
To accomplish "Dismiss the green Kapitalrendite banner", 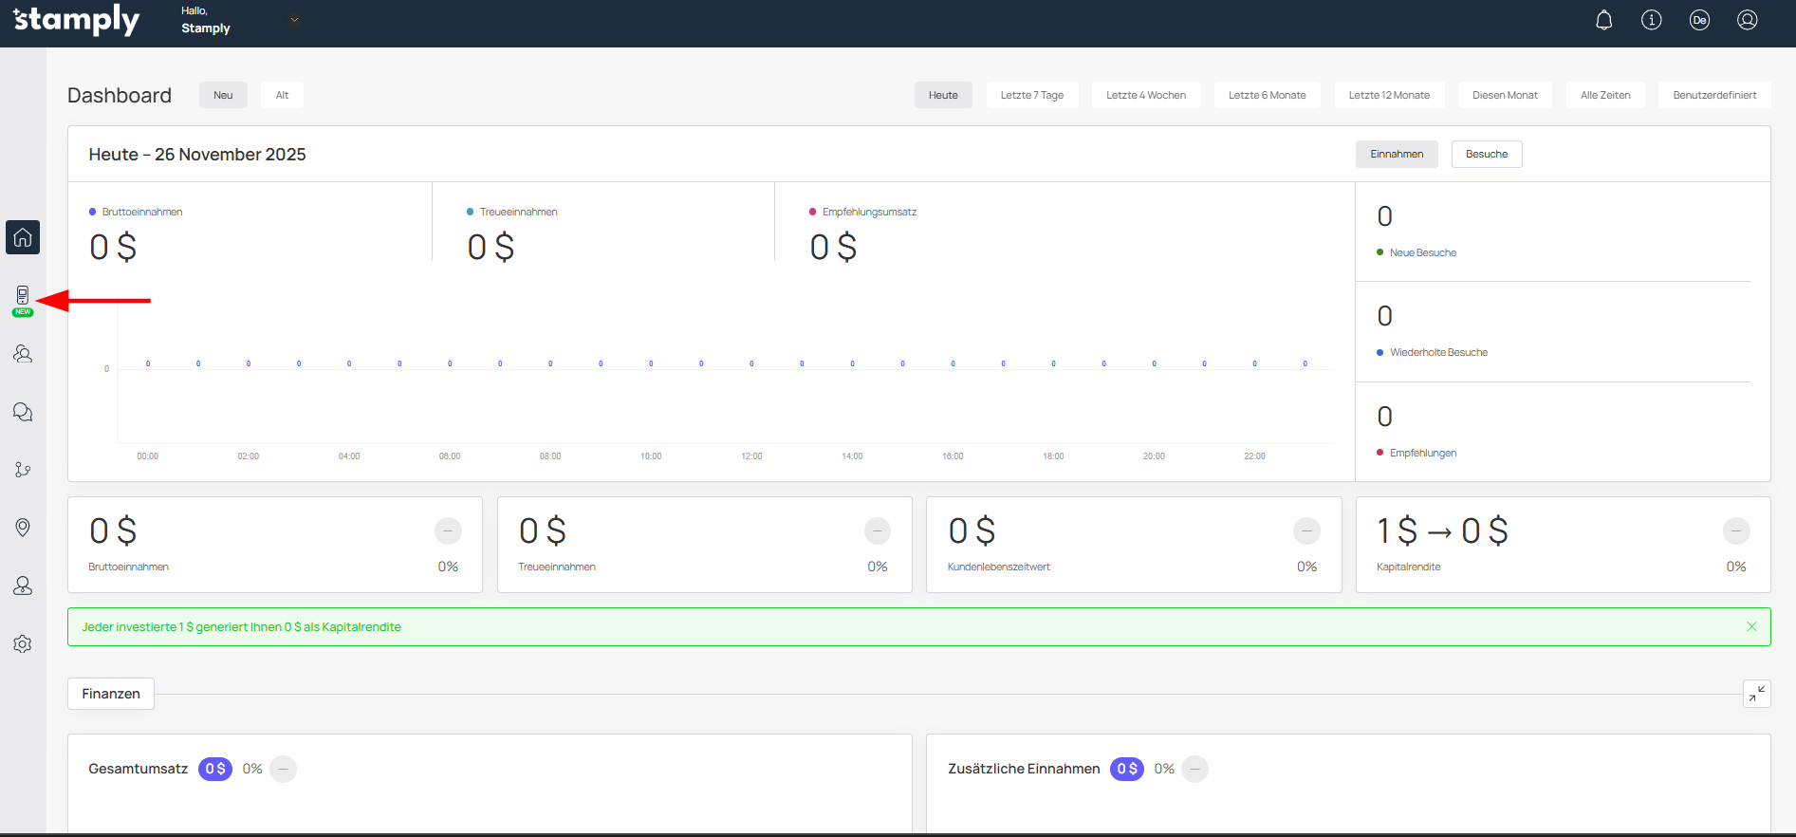I will pyautogui.click(x=1751, y=627).
